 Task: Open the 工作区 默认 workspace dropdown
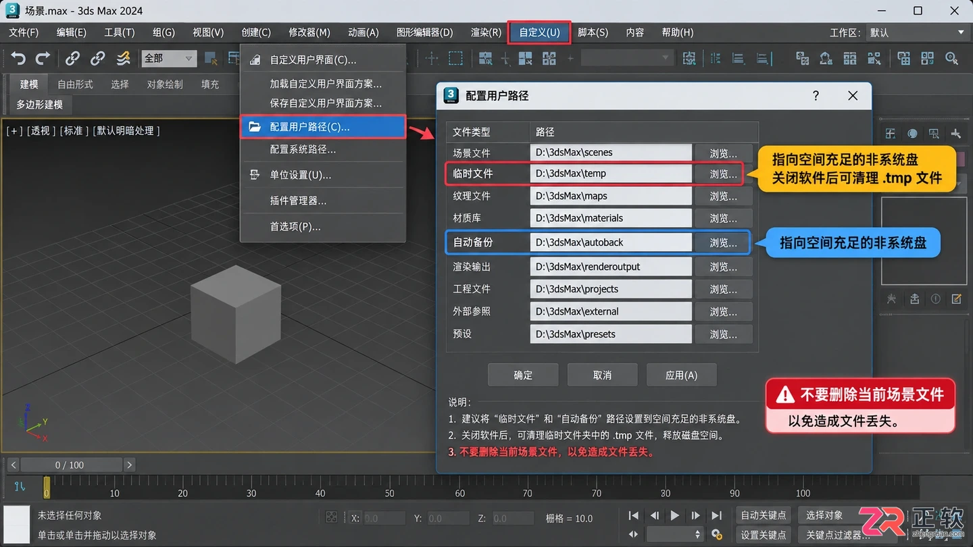click(917, 32)
